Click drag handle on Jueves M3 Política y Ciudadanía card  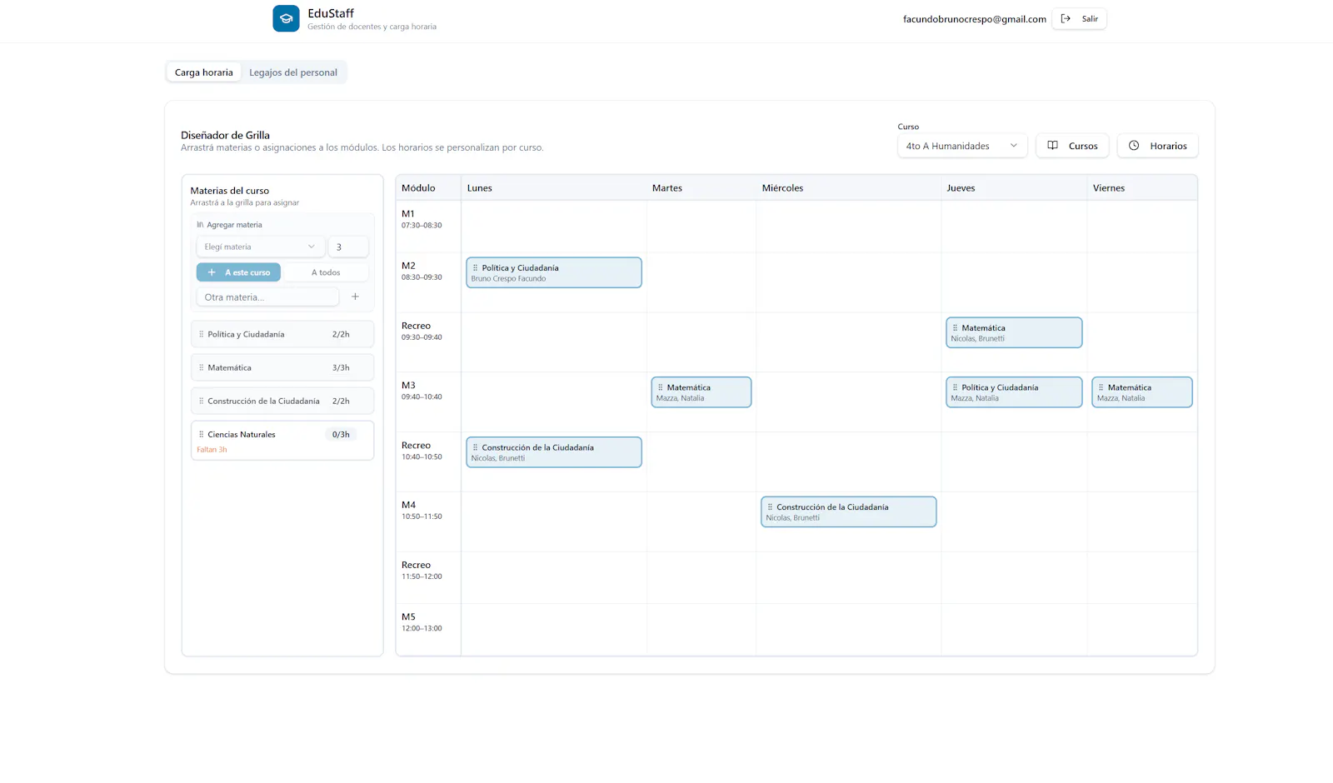955,387
